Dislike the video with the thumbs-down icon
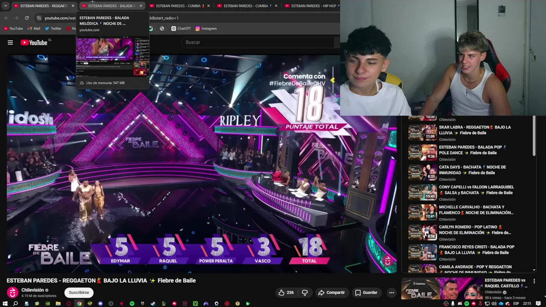 (305, 293)
